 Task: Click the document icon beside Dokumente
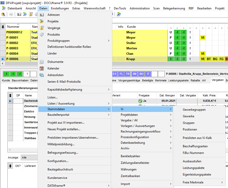click(42, 62)
